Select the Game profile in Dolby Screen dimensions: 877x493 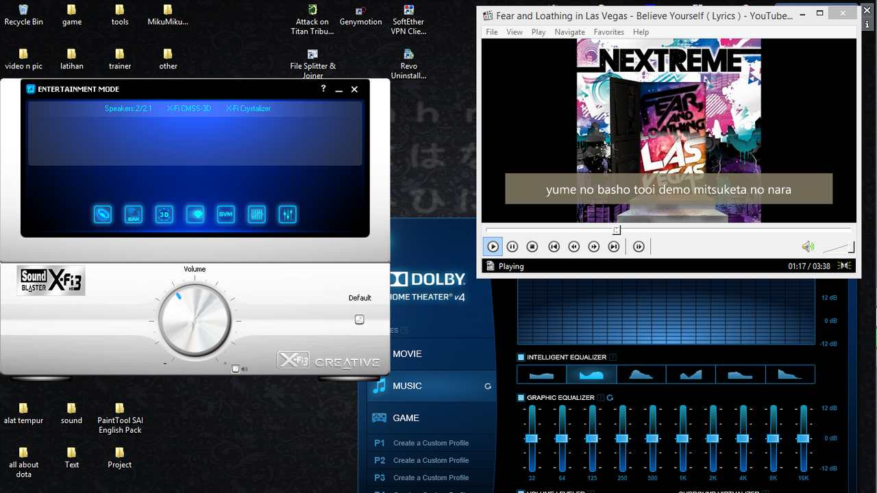point(432,418)
